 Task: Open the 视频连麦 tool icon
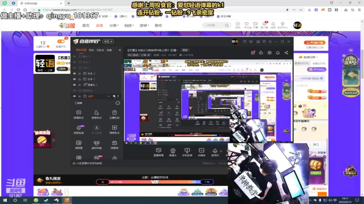pyautogui.click(x=79, y=130)
